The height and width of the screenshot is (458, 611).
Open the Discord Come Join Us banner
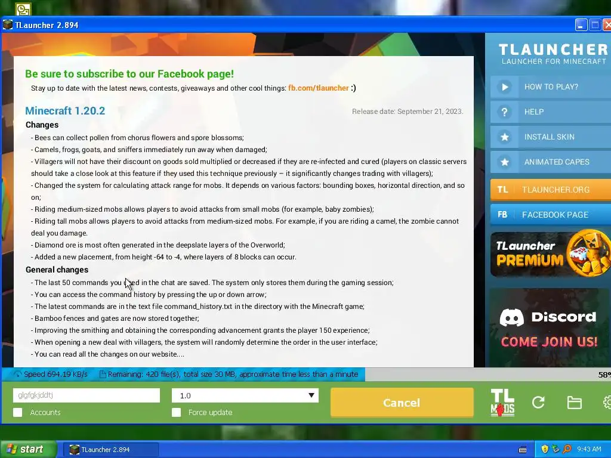[x=550, y=327]
